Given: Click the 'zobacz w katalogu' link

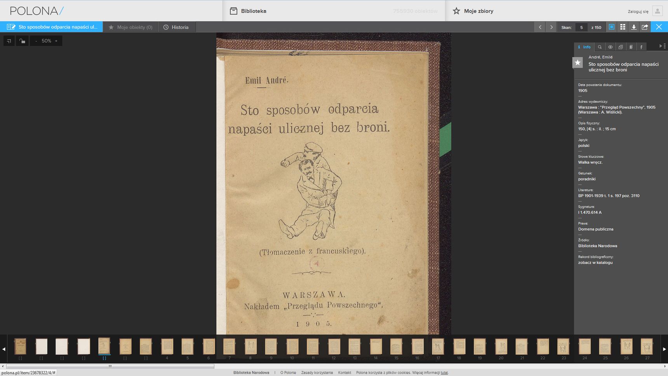Looking at the screenshot, I should 595,263.
